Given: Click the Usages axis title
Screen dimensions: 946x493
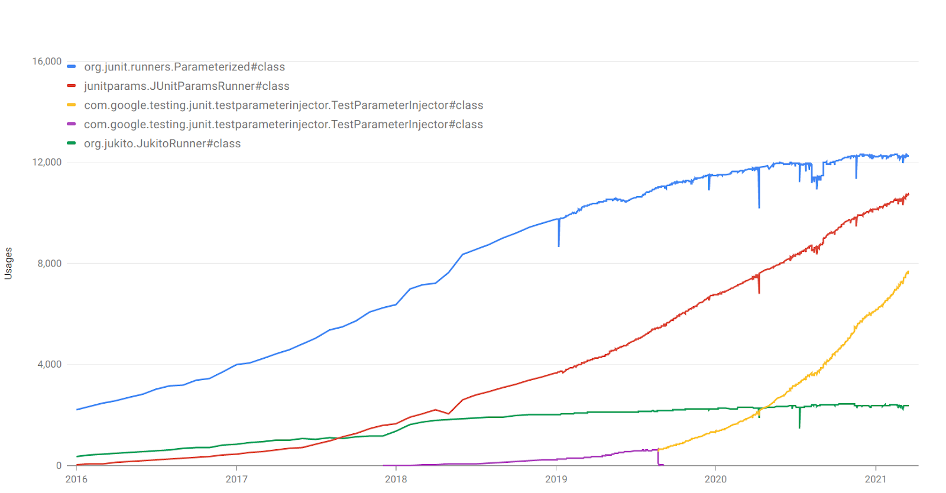Looking at the screenshot, I should [x=8, y=263].
